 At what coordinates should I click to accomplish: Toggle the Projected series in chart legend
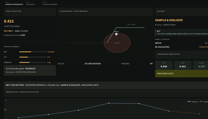[203, 102]
